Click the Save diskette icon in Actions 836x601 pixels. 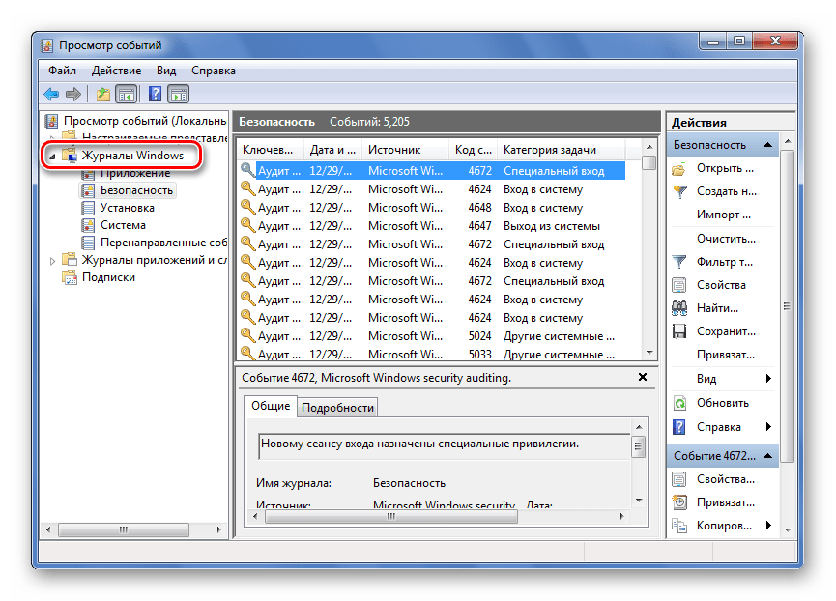coord(679,331)
